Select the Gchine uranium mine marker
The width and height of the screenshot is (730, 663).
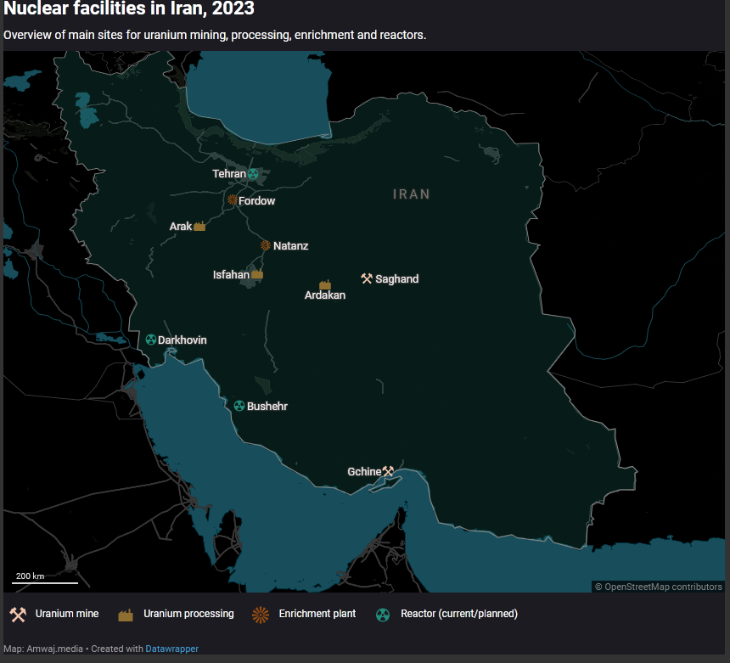click(x=388, y=471)
